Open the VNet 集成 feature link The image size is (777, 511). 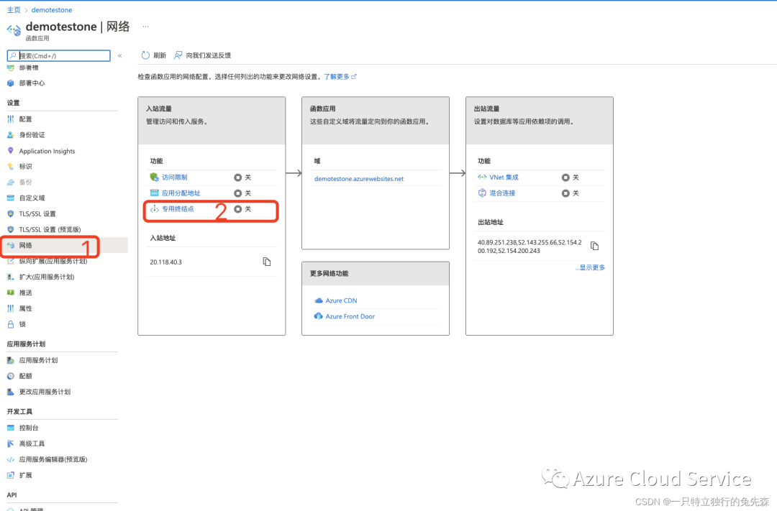tap(504, 178)
